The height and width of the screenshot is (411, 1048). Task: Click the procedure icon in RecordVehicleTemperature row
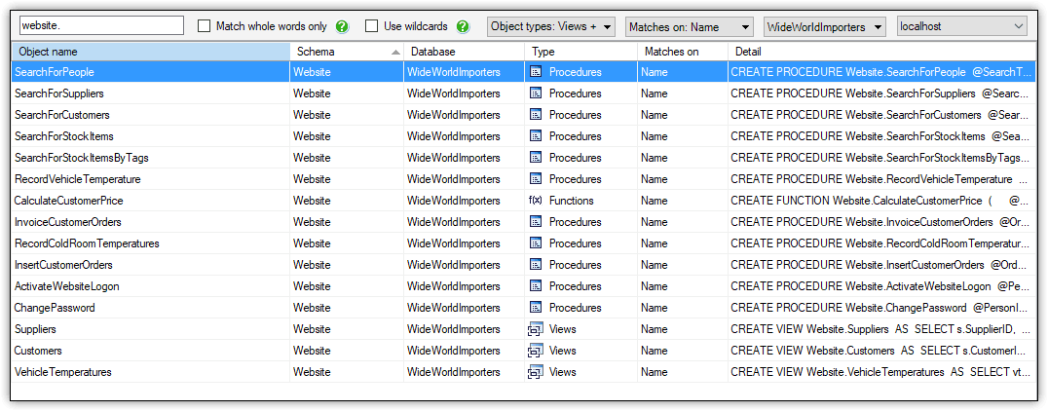pos(536,179)
